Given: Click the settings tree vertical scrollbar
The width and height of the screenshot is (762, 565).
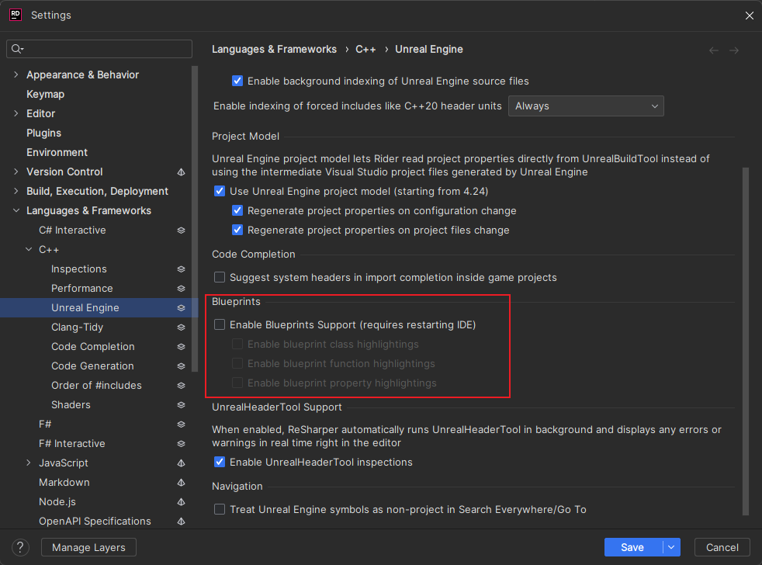Looking at the screenshot, I should 195,219.
